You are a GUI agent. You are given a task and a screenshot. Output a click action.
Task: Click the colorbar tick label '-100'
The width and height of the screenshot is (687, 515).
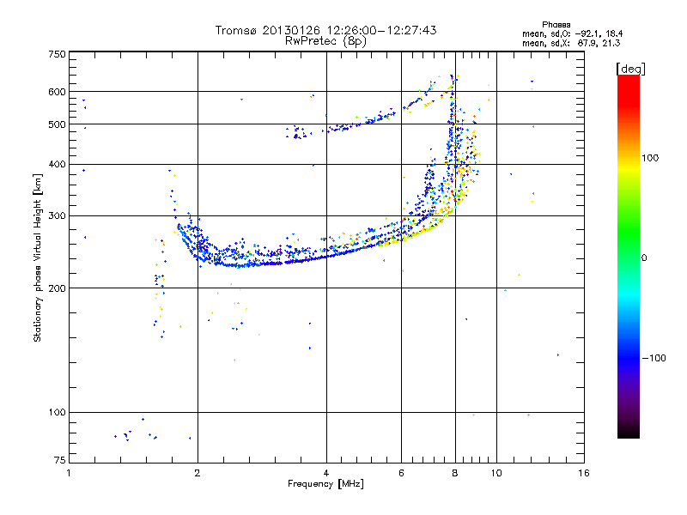[654, 358]
